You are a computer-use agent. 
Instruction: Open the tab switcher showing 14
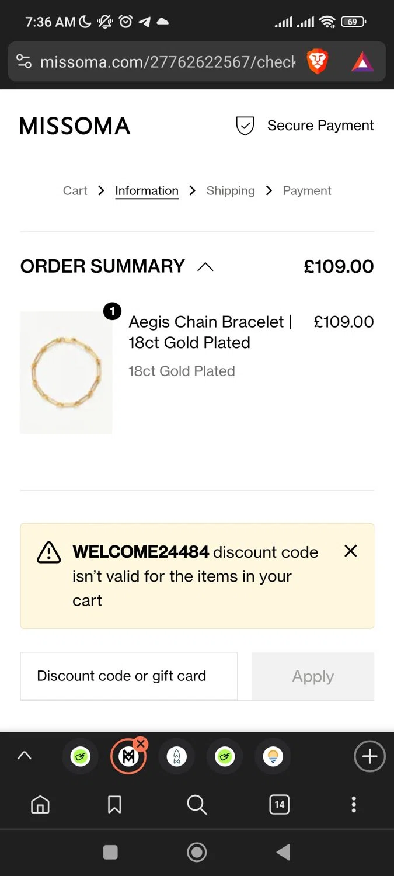279,805
